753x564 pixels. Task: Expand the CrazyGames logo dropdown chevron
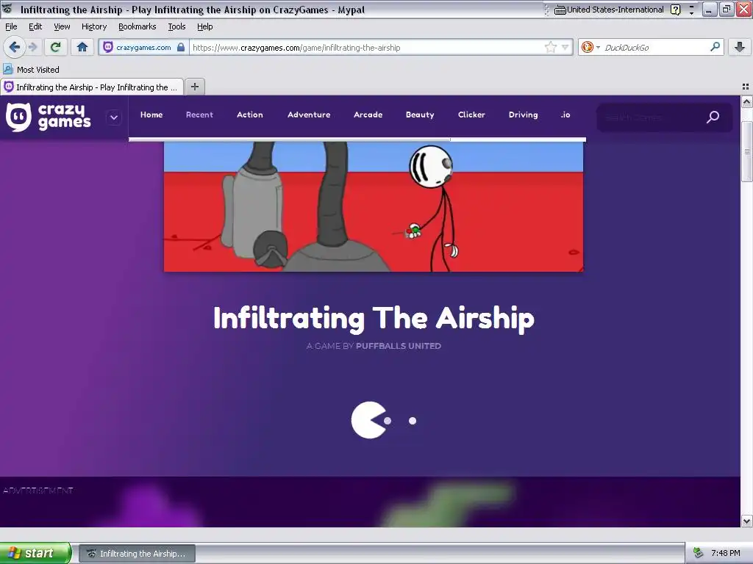pyautogui.click(x=114, y=117)
